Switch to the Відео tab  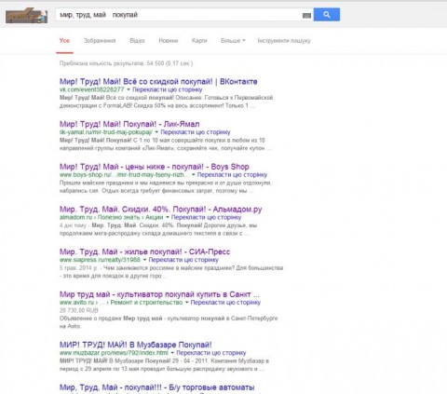pos(137,41)
